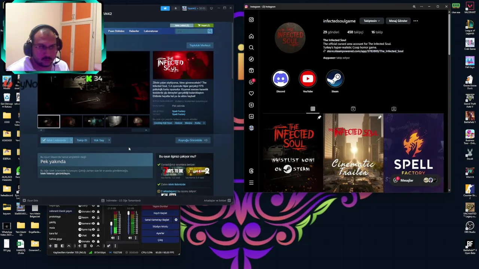Viewport: 479px width, 269px height.
Task: Click Steam store search magnifier button
Action: 210,31
